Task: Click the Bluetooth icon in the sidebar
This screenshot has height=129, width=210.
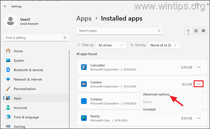Action: click(x=8, y=70)
